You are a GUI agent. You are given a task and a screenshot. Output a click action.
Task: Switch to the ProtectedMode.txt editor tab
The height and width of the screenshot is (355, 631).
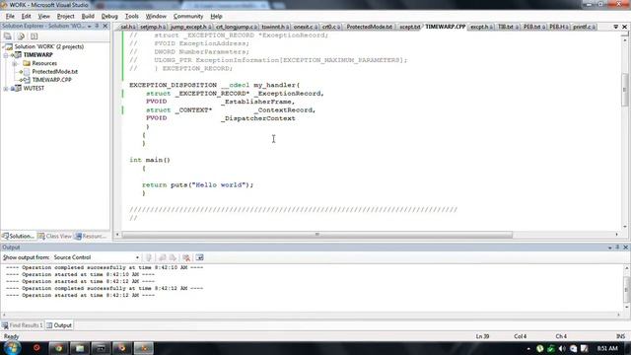pos(369,27)
